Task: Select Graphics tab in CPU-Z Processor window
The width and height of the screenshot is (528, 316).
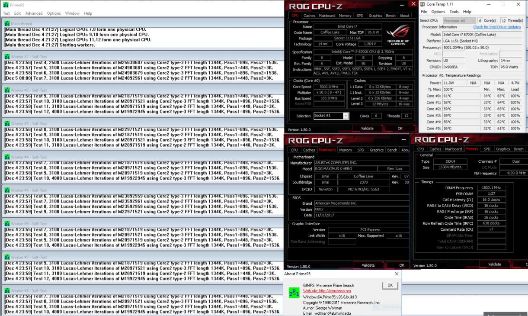Action: (375, 16)
